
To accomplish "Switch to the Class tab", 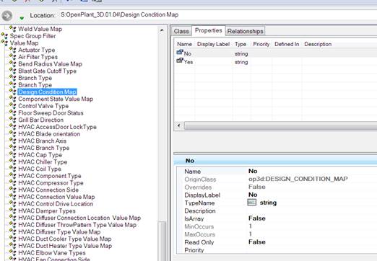I will pyautogui.click(x=181, y=31).
